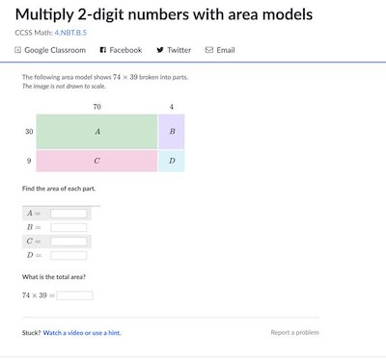Click the 74 × 39 total area input

coord(74,295)
